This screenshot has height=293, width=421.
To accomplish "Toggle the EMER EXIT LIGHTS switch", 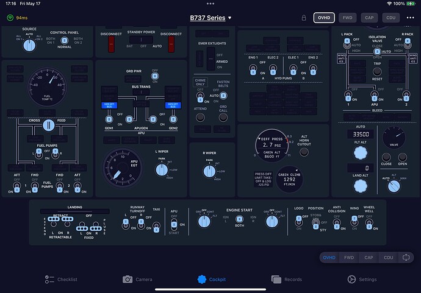I will [x=210, y=58].
